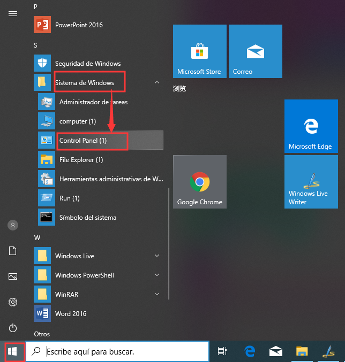Click the WinRAR folder label
The height and width of the screenshot is (362, 345).
(66, 294)
